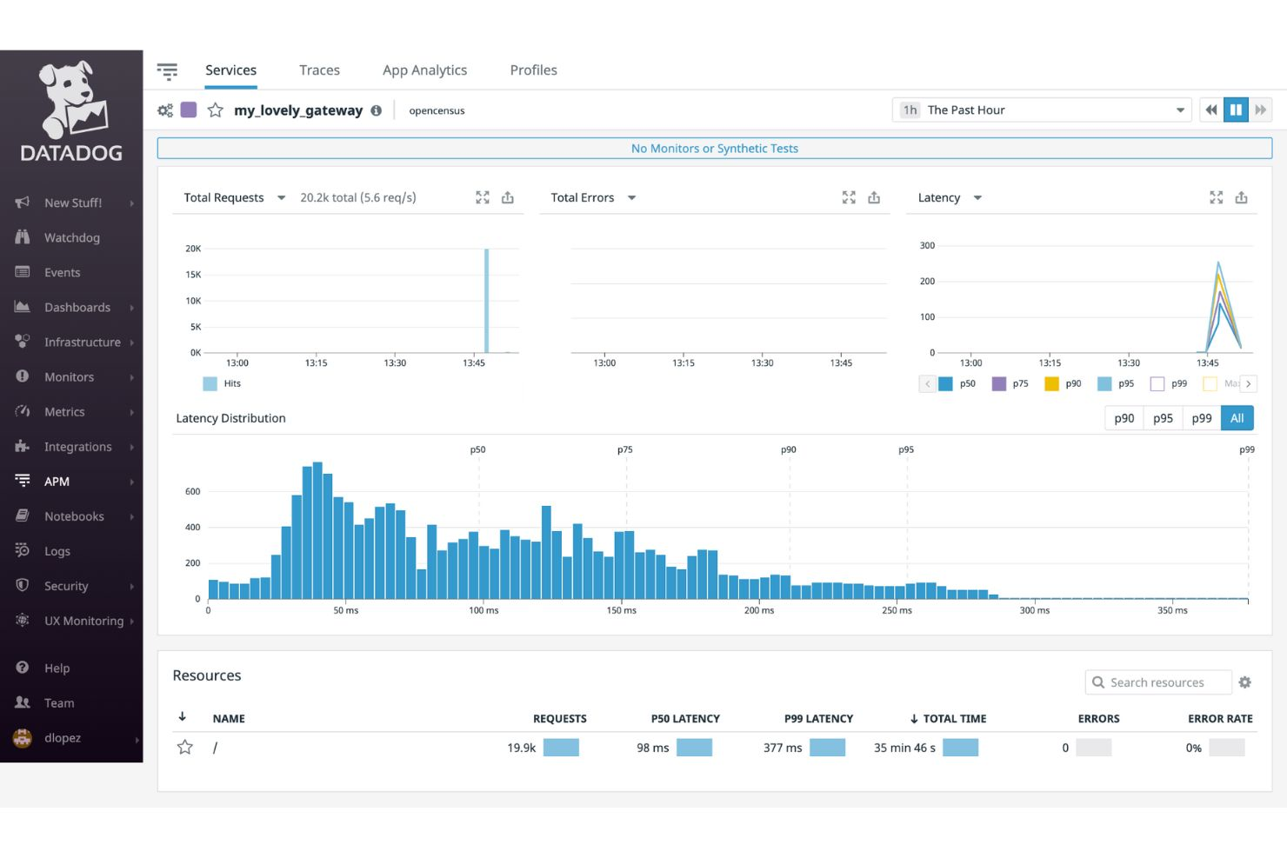Click Search resources input field

coord(1158,682)
